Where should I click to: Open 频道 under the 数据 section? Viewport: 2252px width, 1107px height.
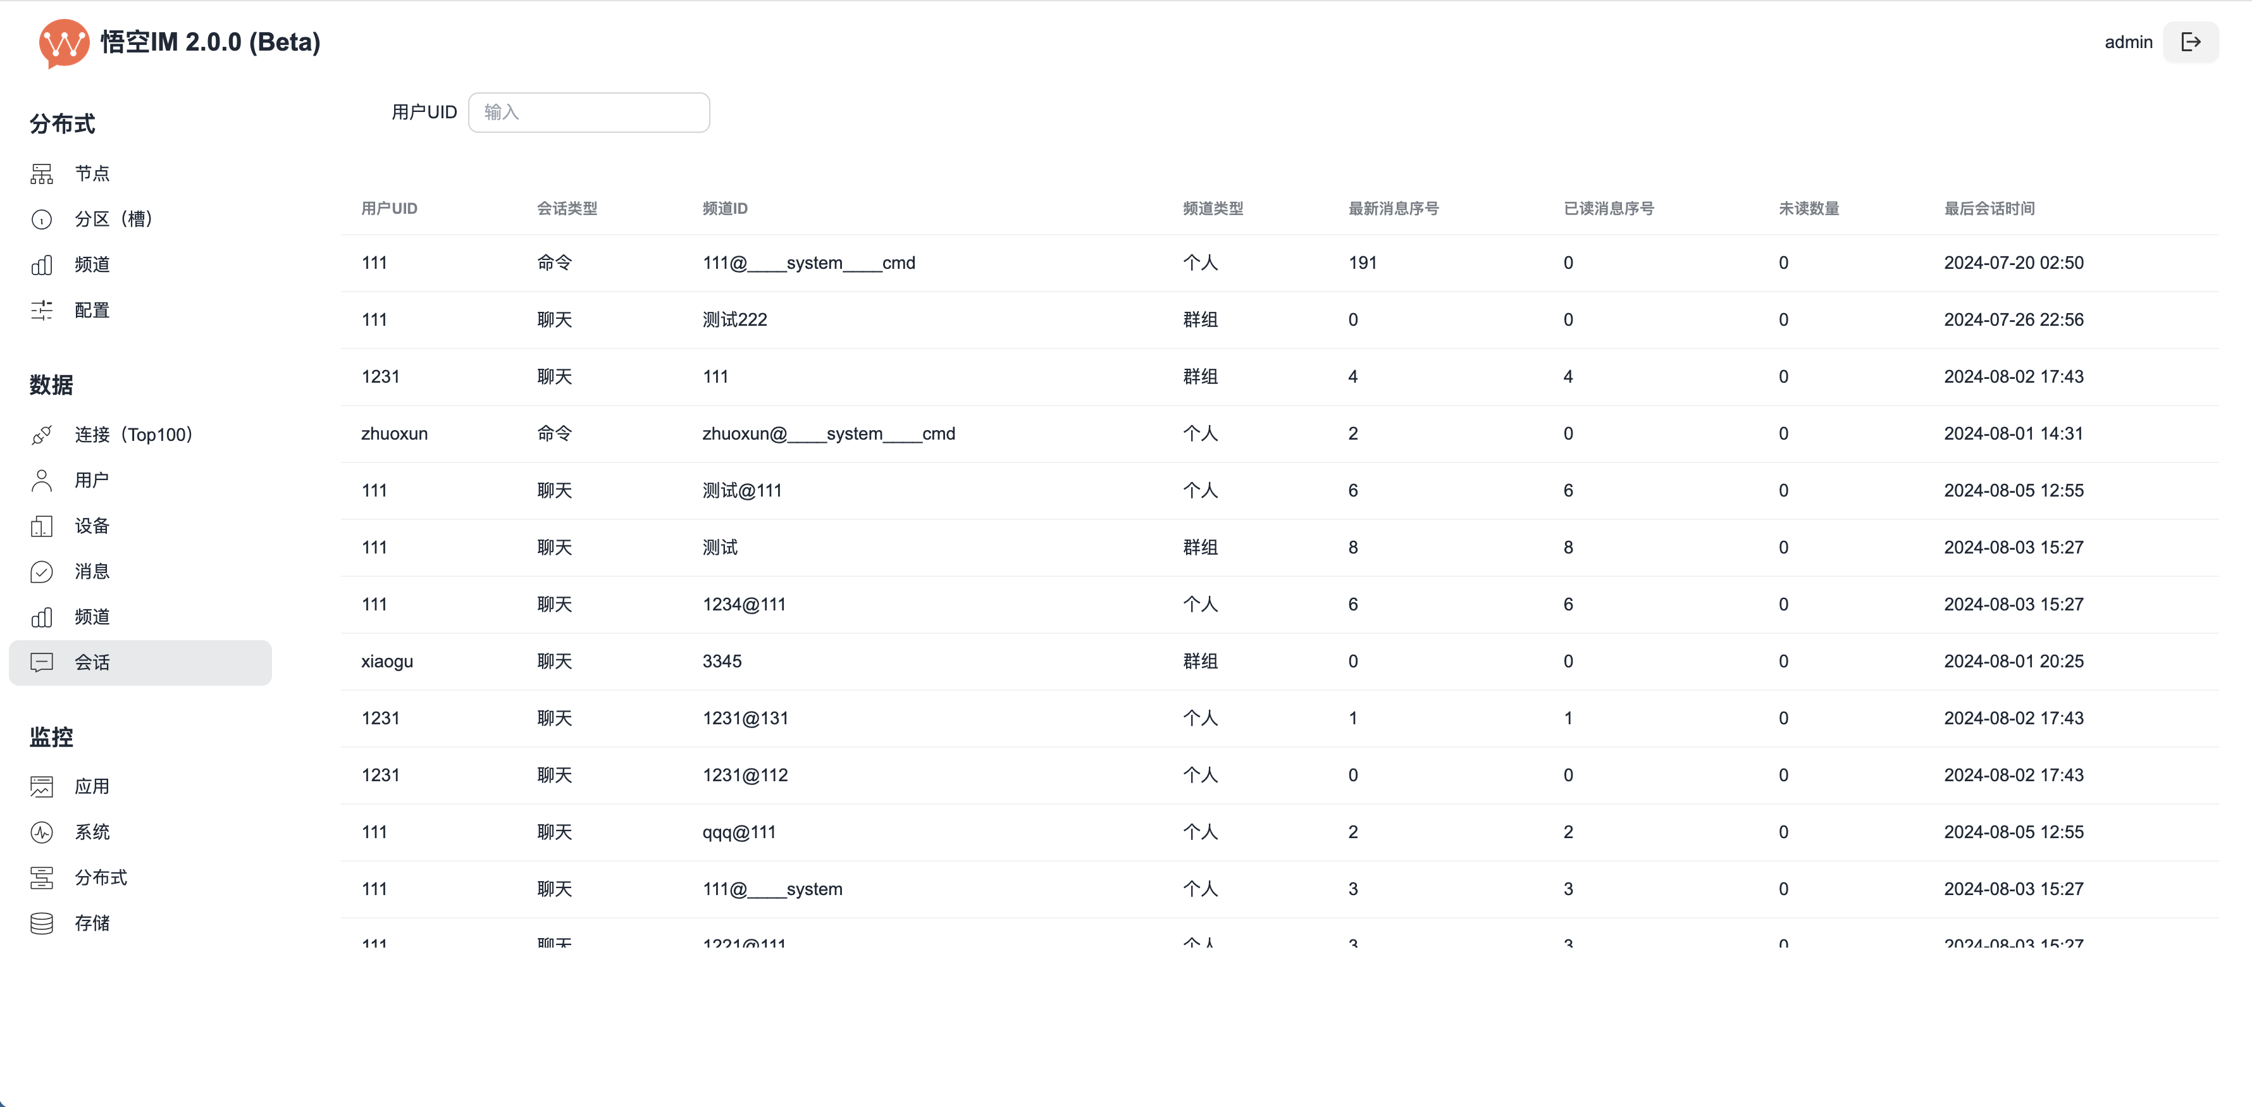pyautogui.click(x=92, y=617)
